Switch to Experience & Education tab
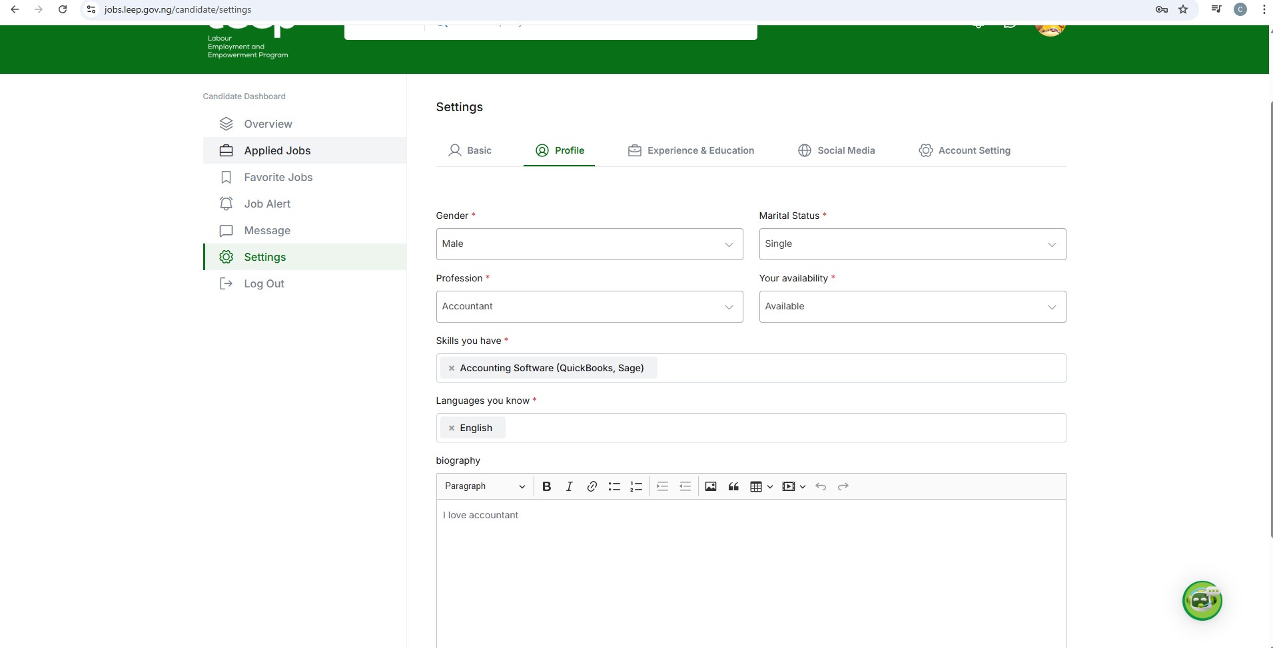Screen dimensions: 1273x648 [691, 150]
